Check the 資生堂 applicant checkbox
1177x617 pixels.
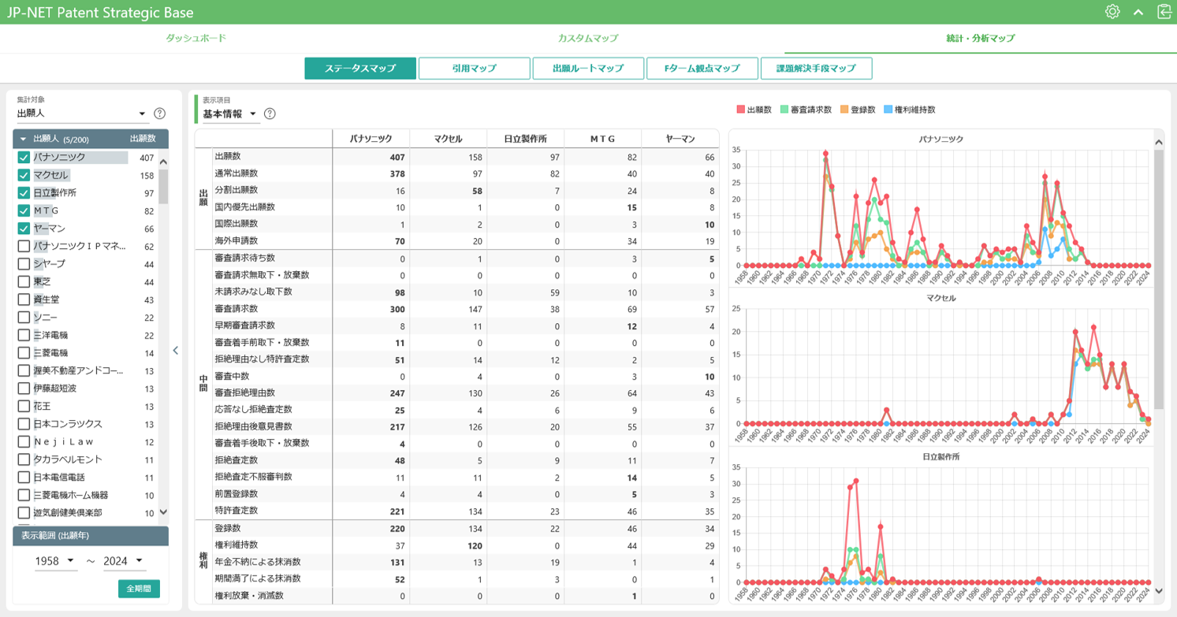(24, 299)
